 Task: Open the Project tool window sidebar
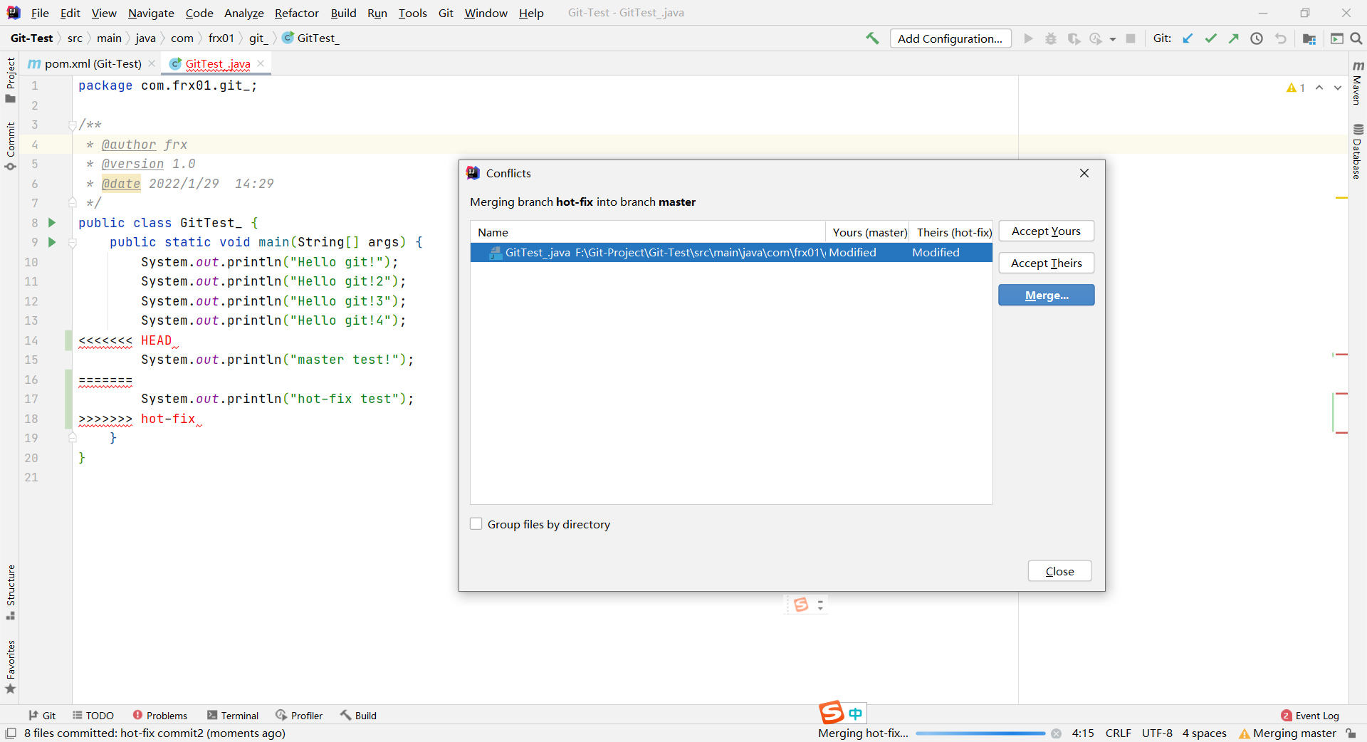(x=10, y=80)
